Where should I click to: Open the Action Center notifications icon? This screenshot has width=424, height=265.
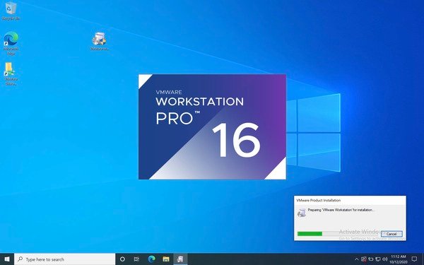click(x=414, y=259)
